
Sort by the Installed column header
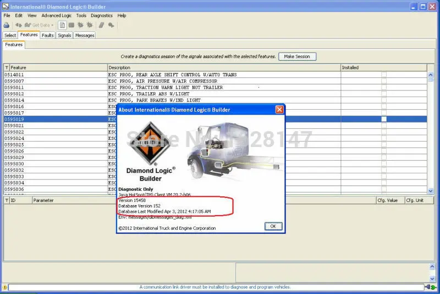coord(383,67)
